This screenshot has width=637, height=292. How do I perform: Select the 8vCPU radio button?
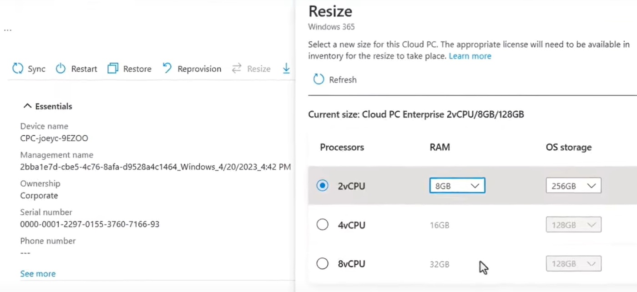click(x=323, y=263)
